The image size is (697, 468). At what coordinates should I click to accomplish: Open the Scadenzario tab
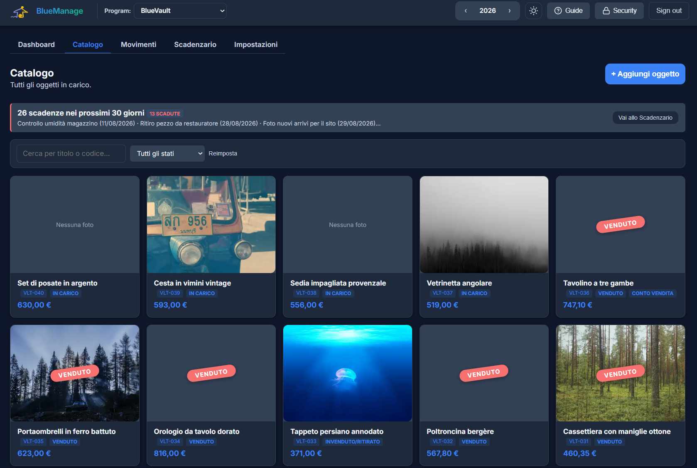[x=195, y=44]
